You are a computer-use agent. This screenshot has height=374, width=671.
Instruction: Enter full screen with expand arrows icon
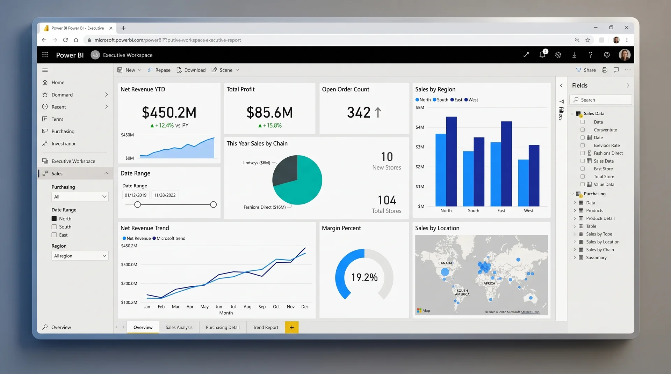(x=526, y=55)
